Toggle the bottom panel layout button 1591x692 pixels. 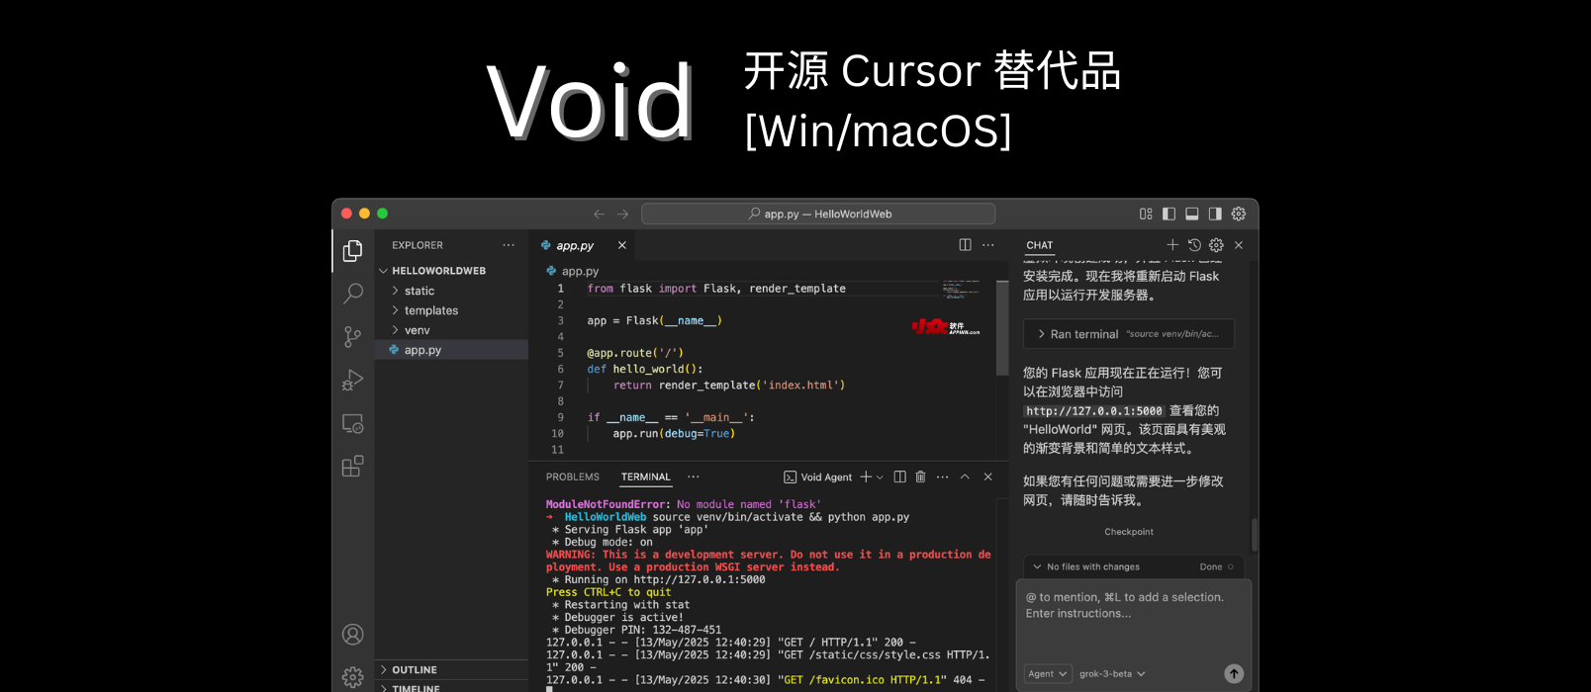[x=1191, y=214]
